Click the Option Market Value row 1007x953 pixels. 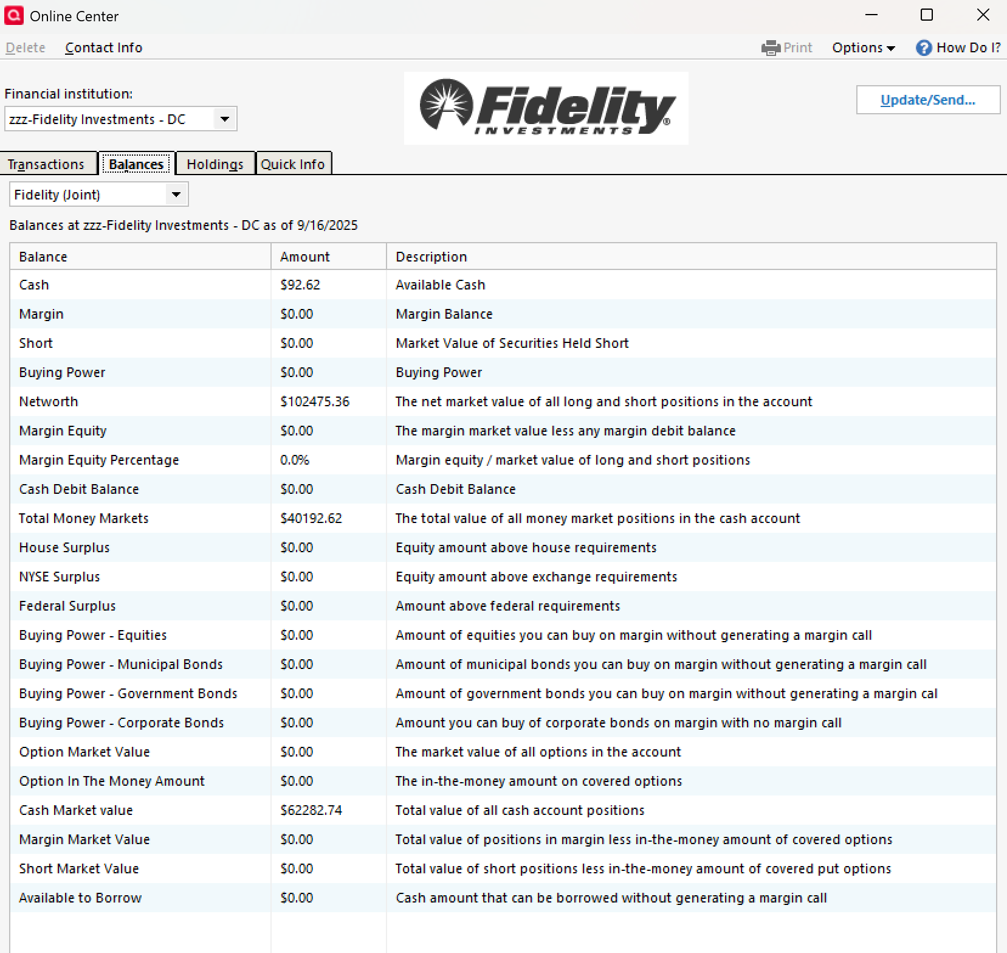tap(503, 752)
